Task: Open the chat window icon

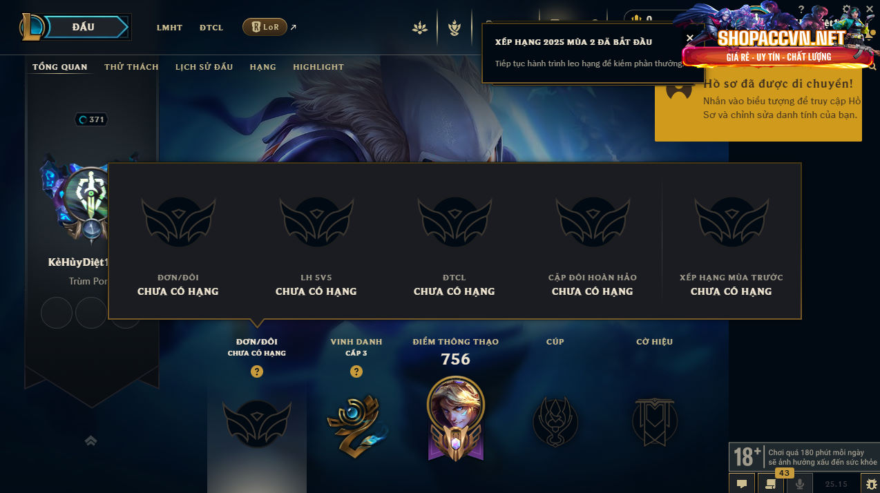Action: coord(741,484)
